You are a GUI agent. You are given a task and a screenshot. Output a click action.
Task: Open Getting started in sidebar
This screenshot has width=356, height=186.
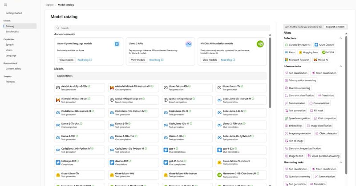(14, 13)
